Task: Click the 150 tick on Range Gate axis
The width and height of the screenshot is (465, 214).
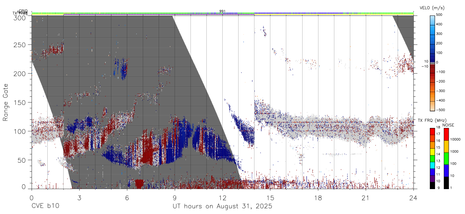Action: point(19,102)
